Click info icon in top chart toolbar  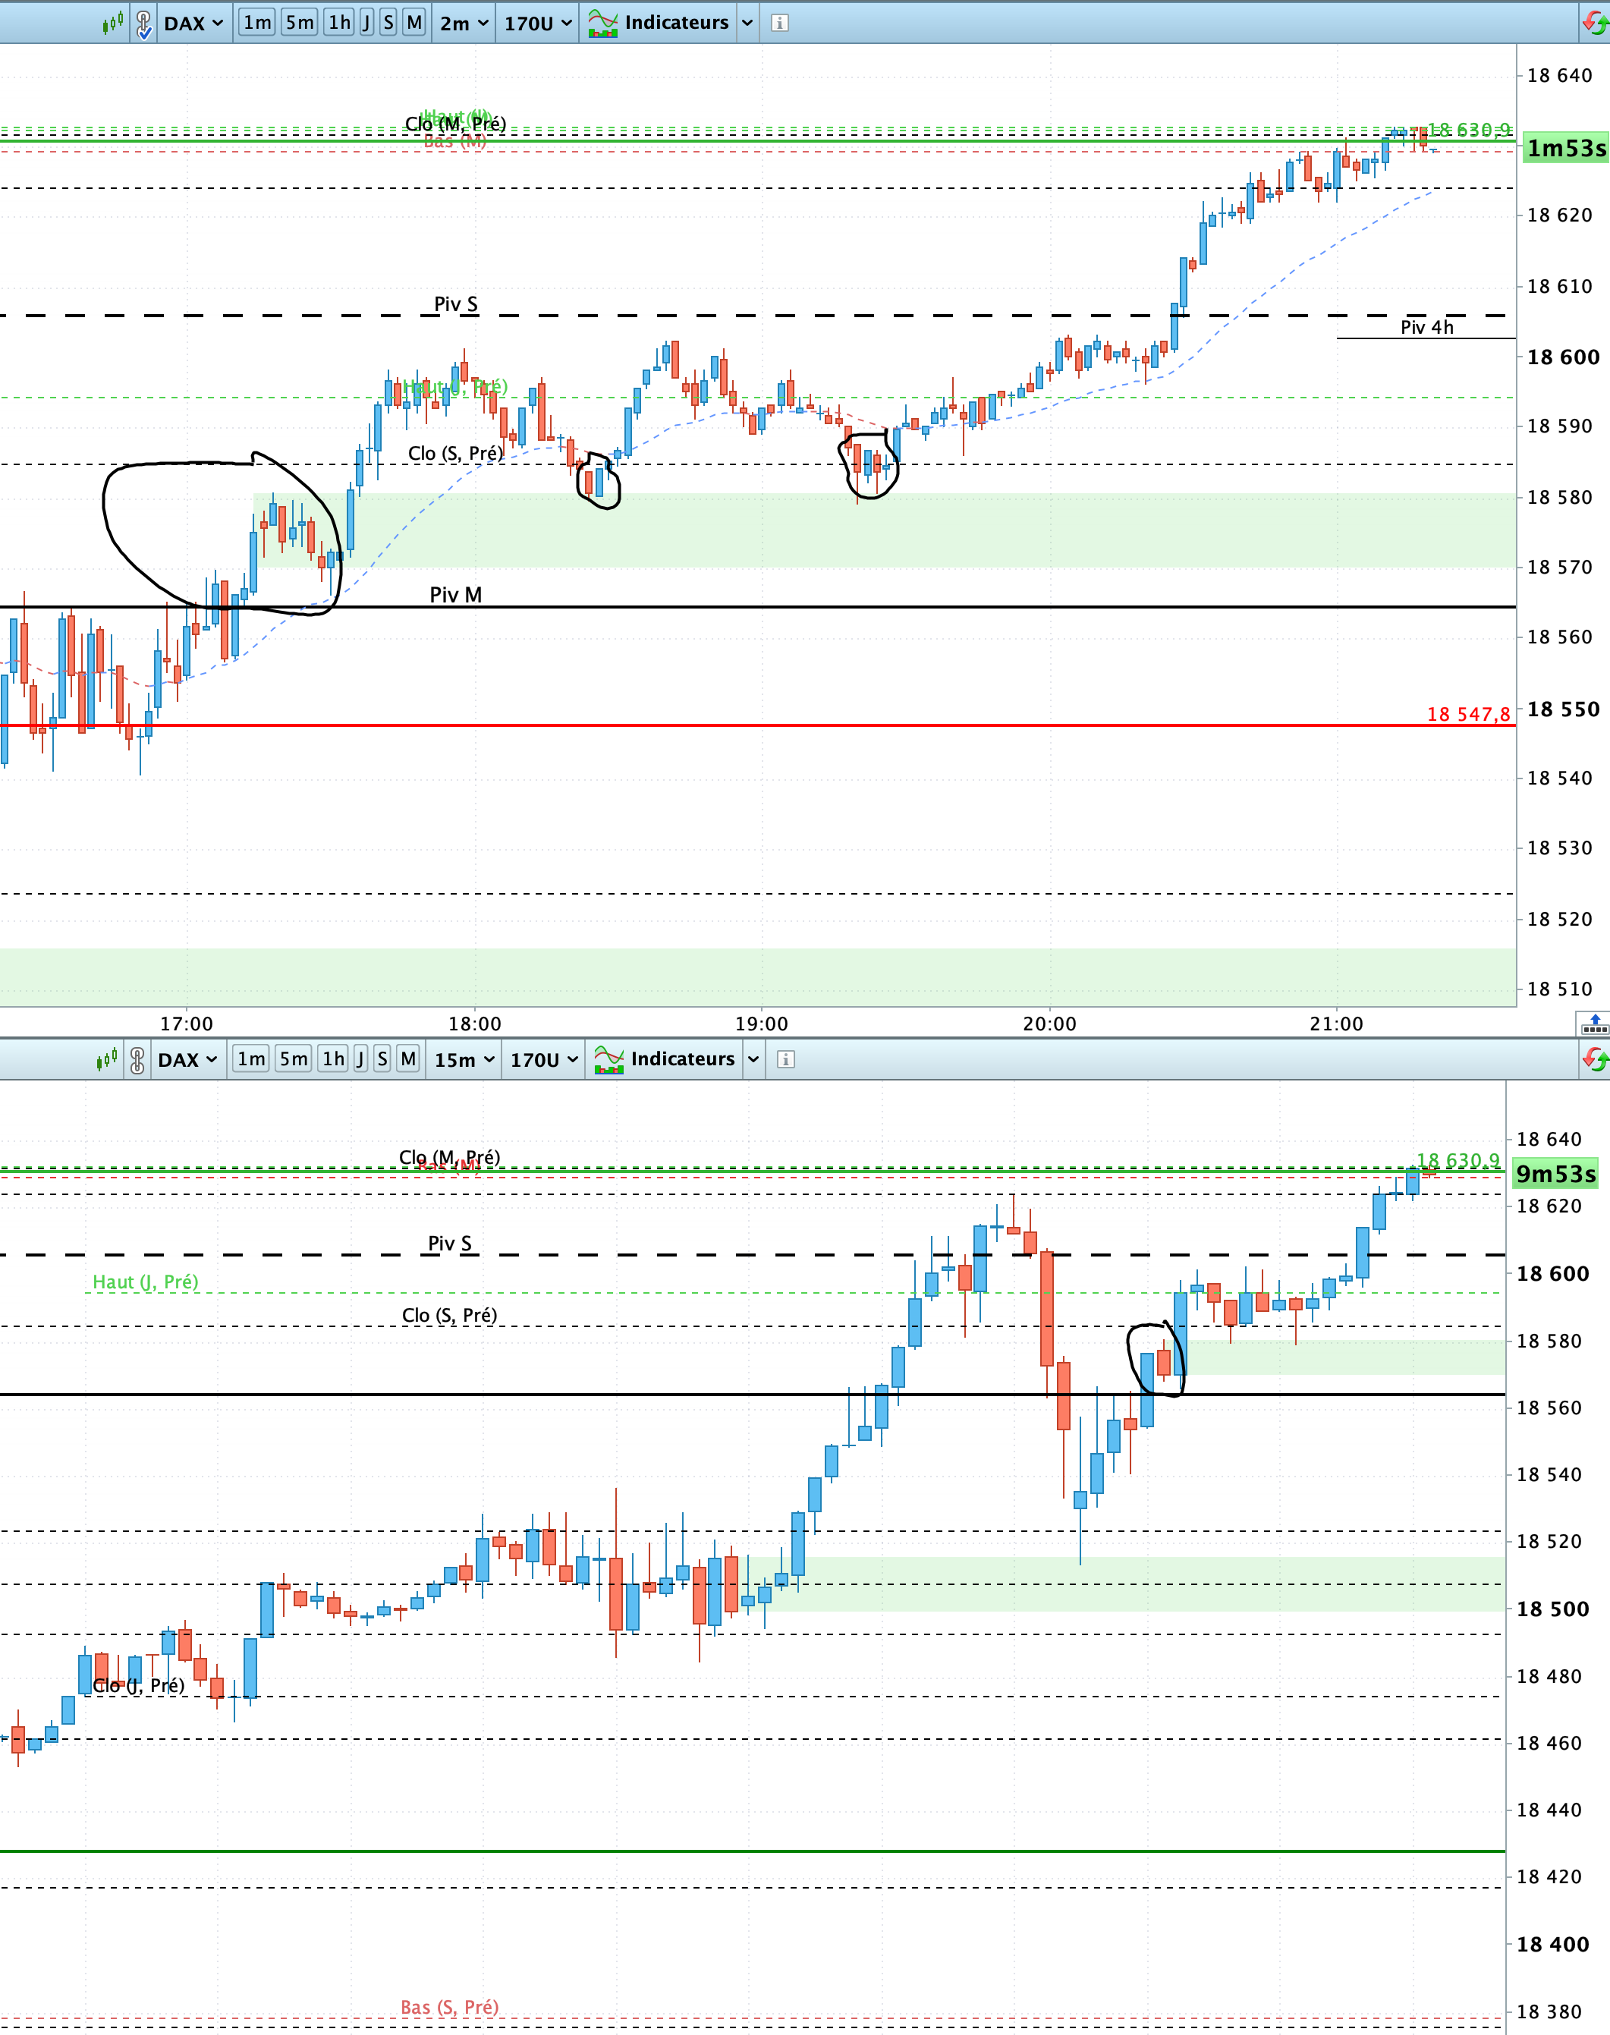[x=779, y=23]
